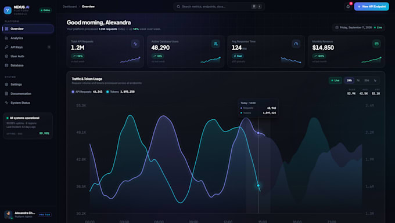
Task: Click the Nexus.AI logo icon
Action: click(x=8, y=10)
